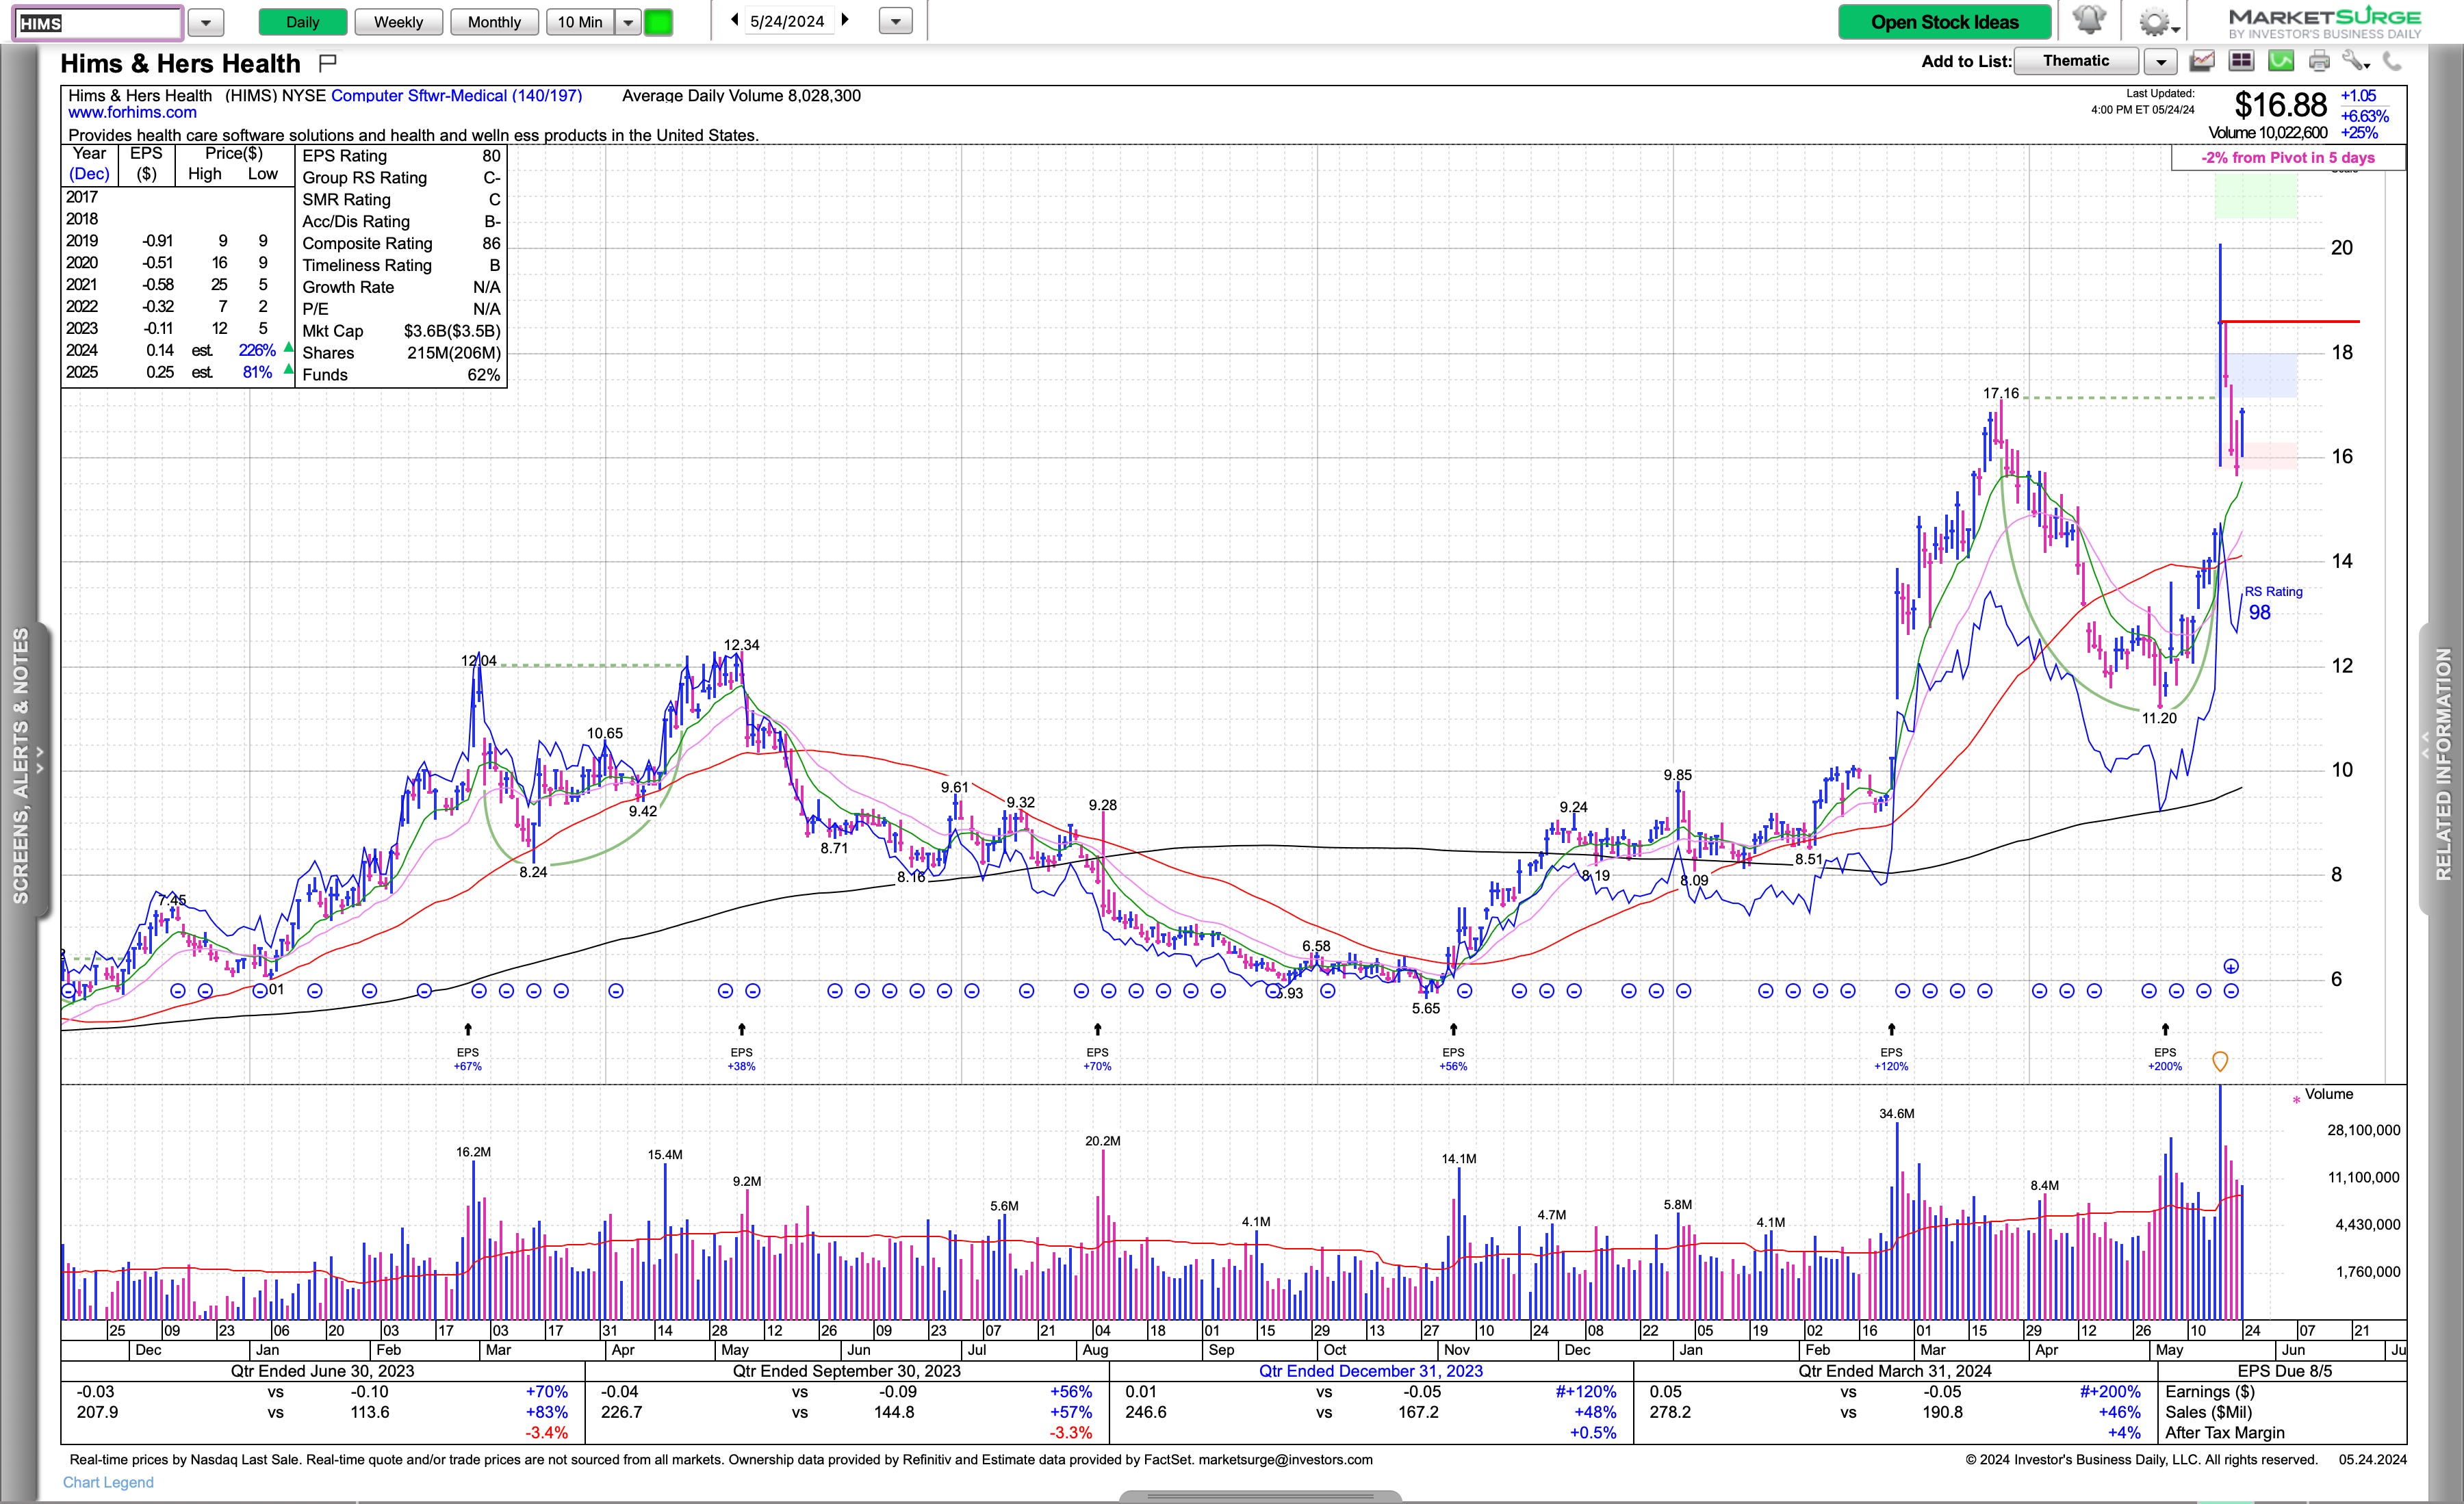The image size is (2464, 1504).
Task: Select the Daily timeframe button
Action: [x=302, y=22]
